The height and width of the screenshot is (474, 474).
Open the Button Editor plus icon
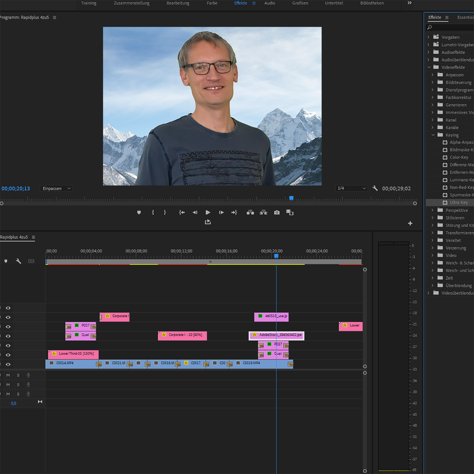(410, 223)
